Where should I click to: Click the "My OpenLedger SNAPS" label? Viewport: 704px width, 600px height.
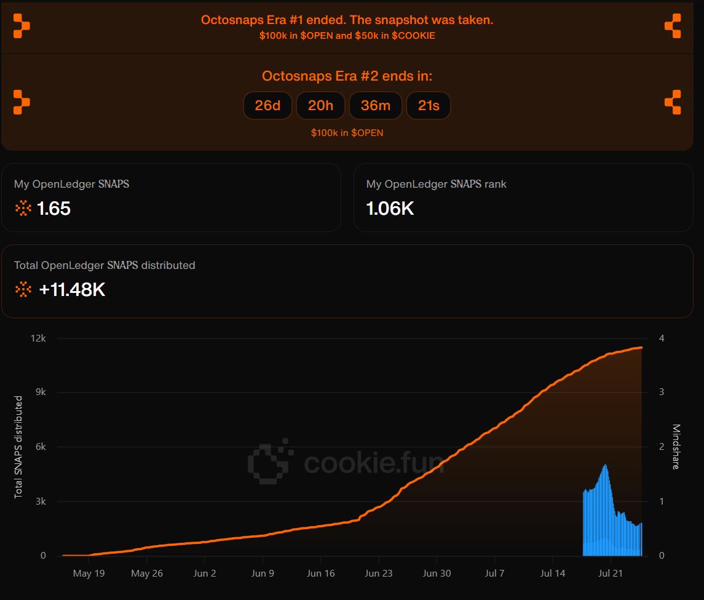[x=71, y=184]
